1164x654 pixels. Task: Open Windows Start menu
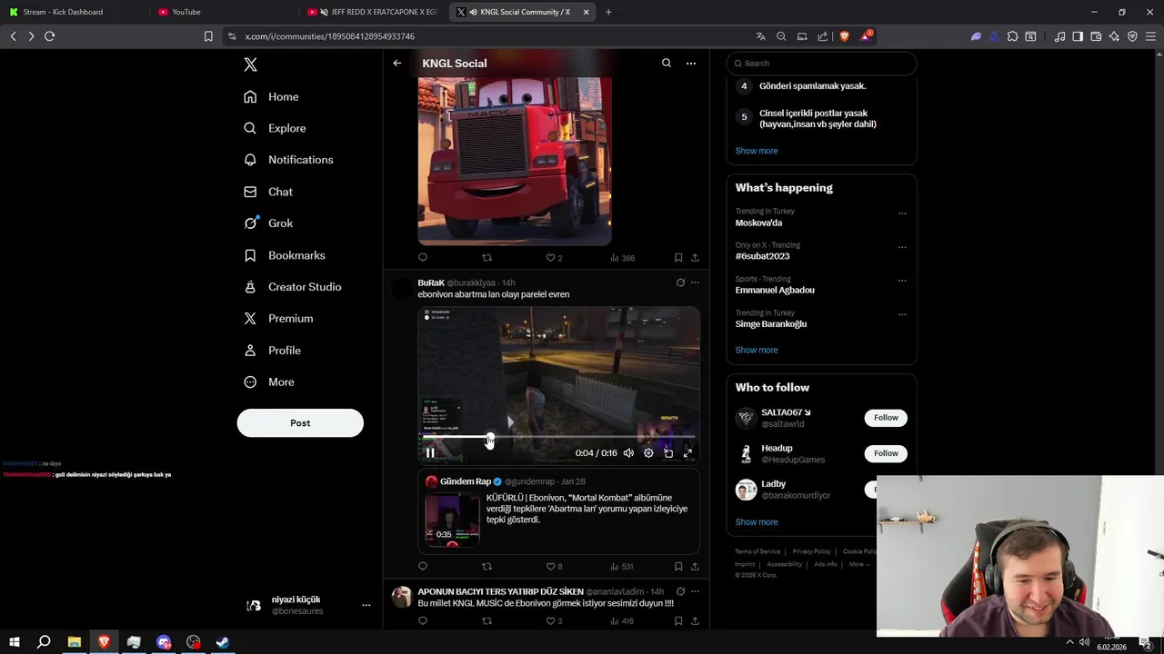15,642
